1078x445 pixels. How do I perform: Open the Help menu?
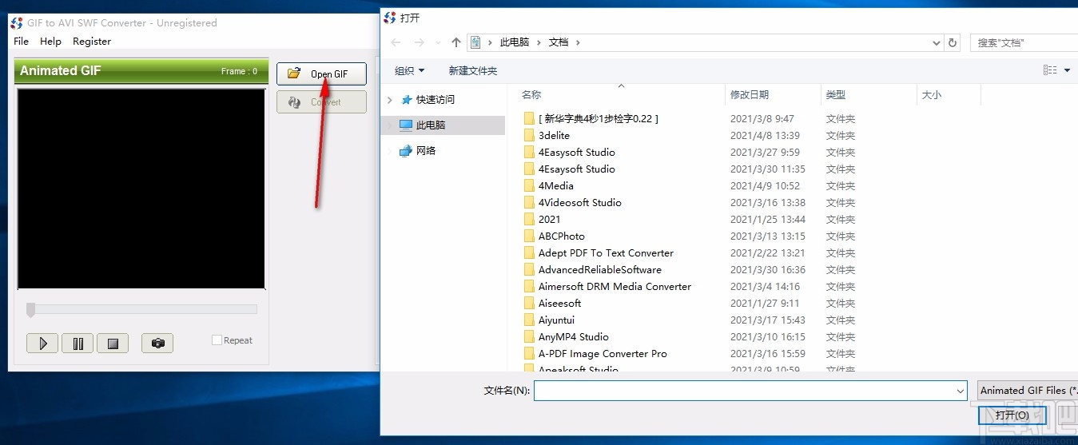coord(50,42)
